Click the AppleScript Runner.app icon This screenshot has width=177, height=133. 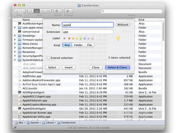pos(20,113)
